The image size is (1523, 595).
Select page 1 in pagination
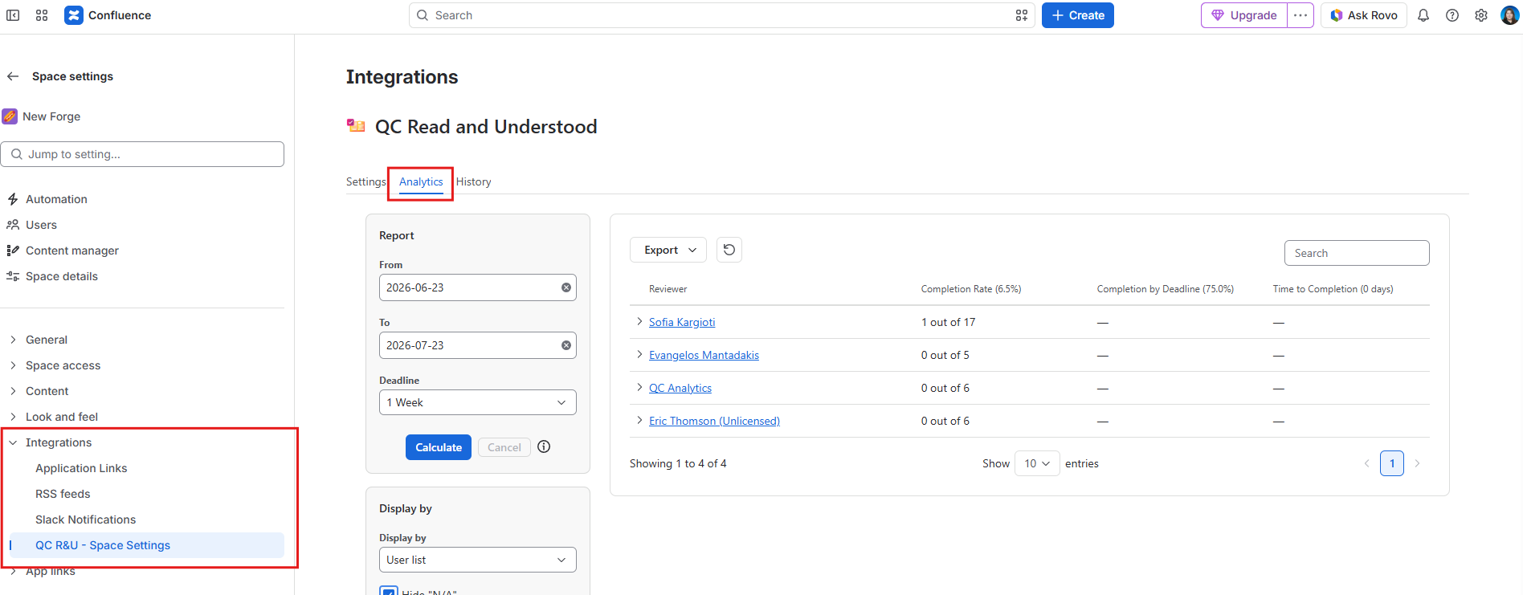point(1392,463)
